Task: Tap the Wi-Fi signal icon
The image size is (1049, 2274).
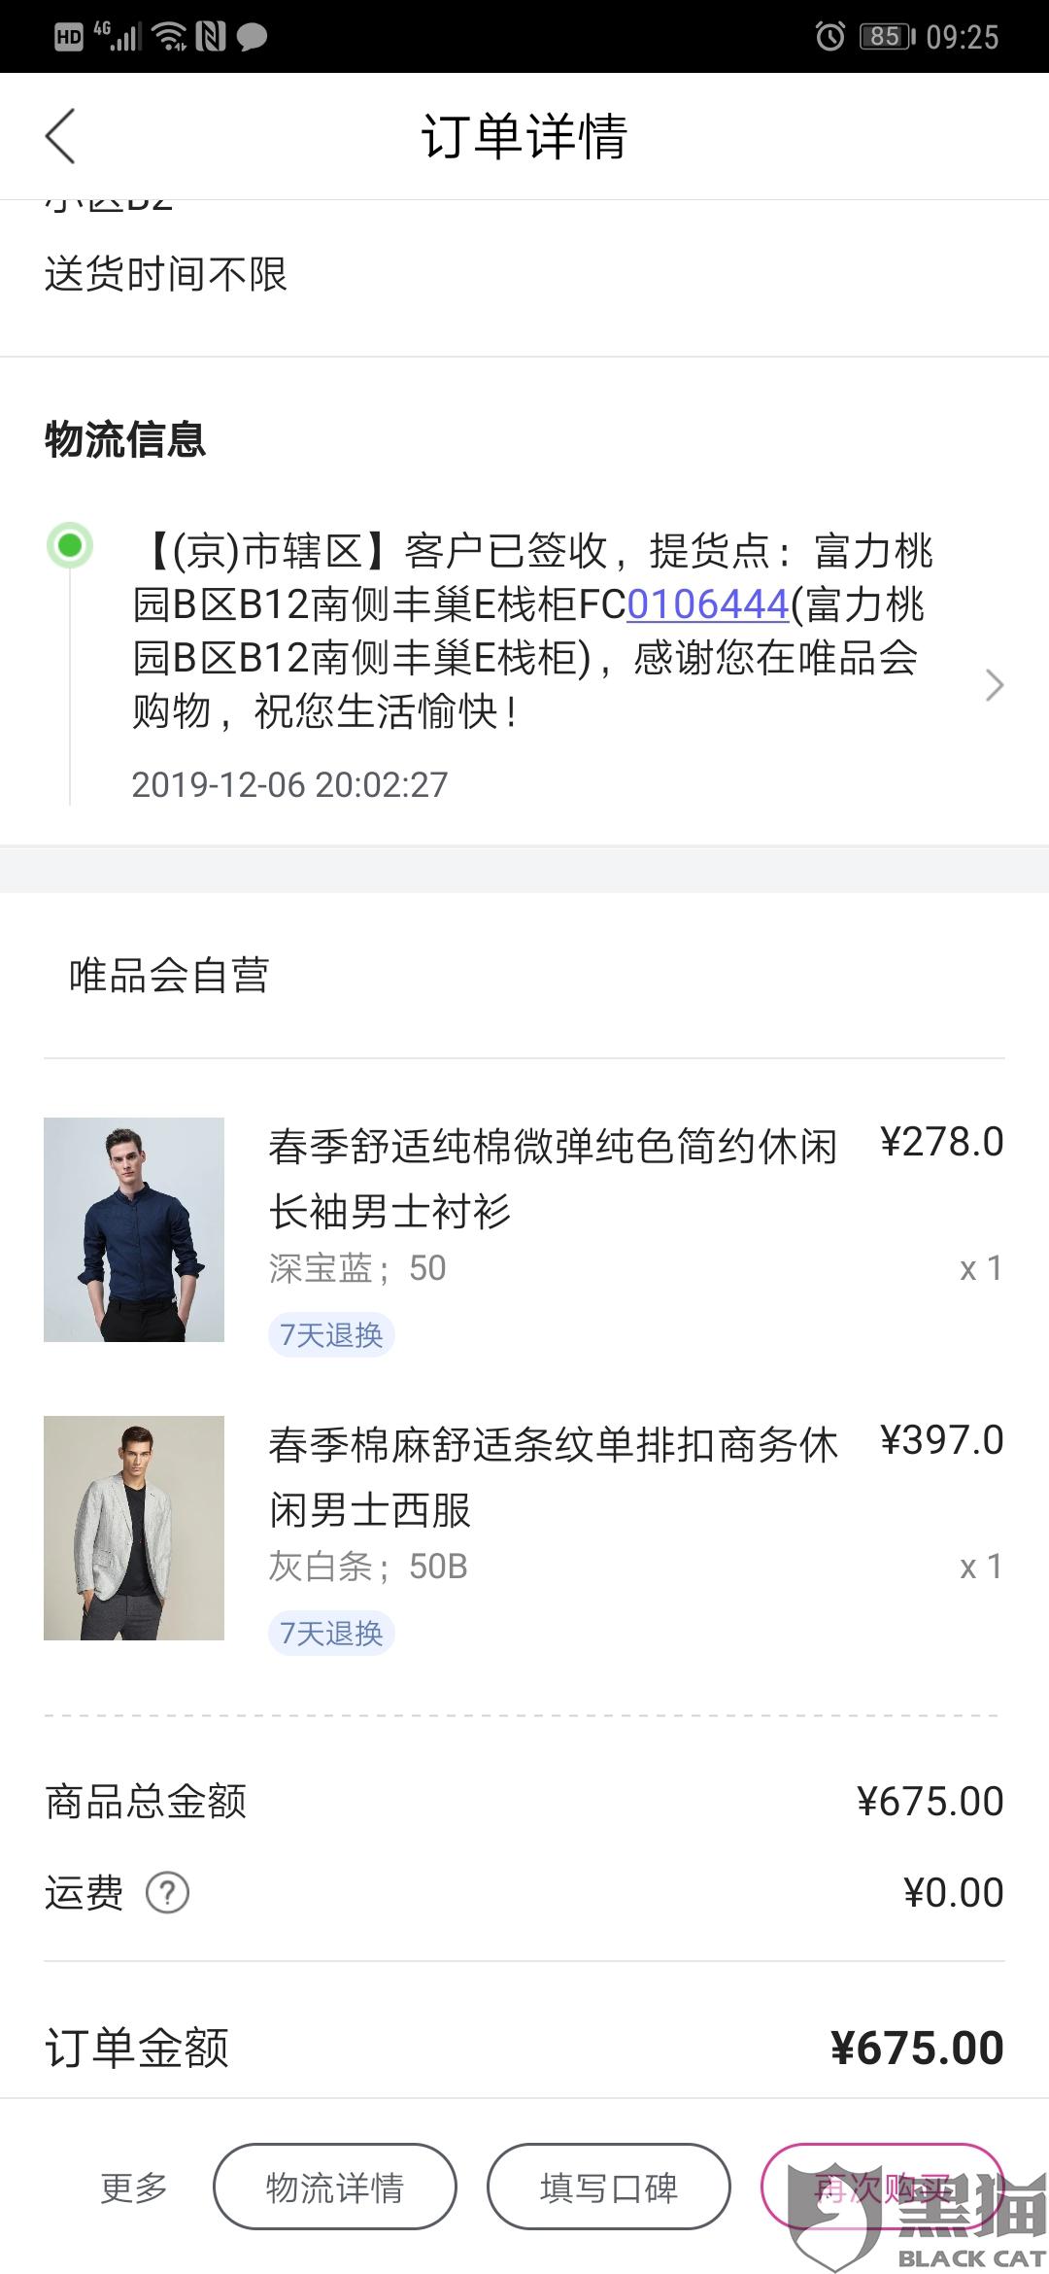Action: pos(171,37)
